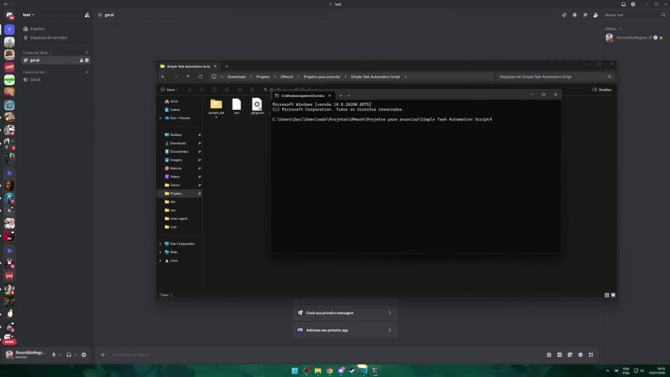This screenshot has width=670, height=377.
Task: Open headphone output options arrow
Action: pyautogui.click(x=75, y=355)
